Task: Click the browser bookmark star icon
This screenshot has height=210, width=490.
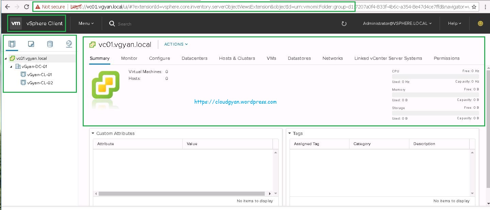Action: coord(474,7)
